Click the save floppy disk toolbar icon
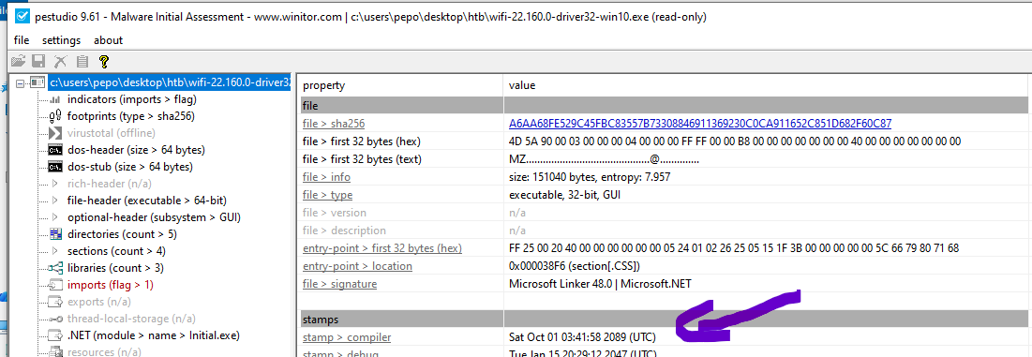The width and height of the screenshot is (1032, 357). (38, 62)
